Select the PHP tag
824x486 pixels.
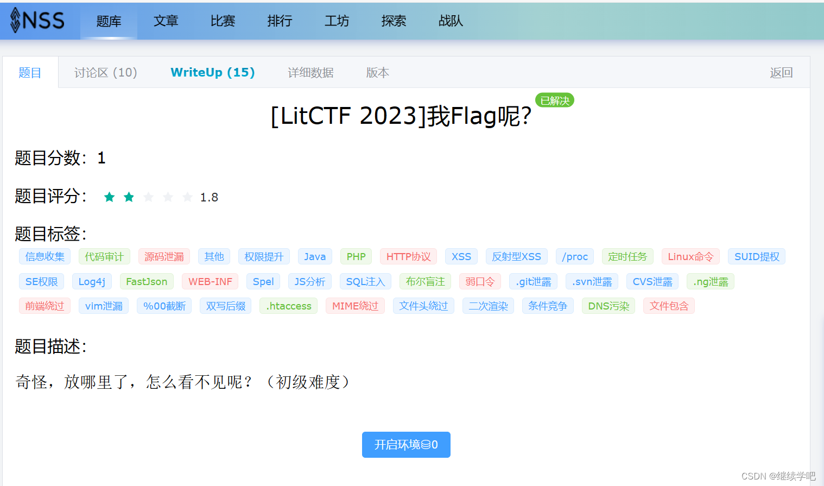point(356,256)
